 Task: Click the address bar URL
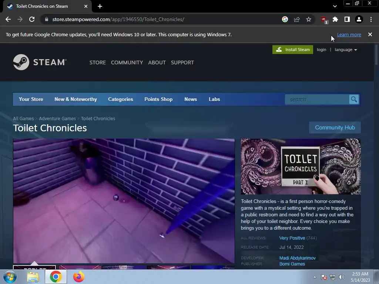[x=118, y=19]
